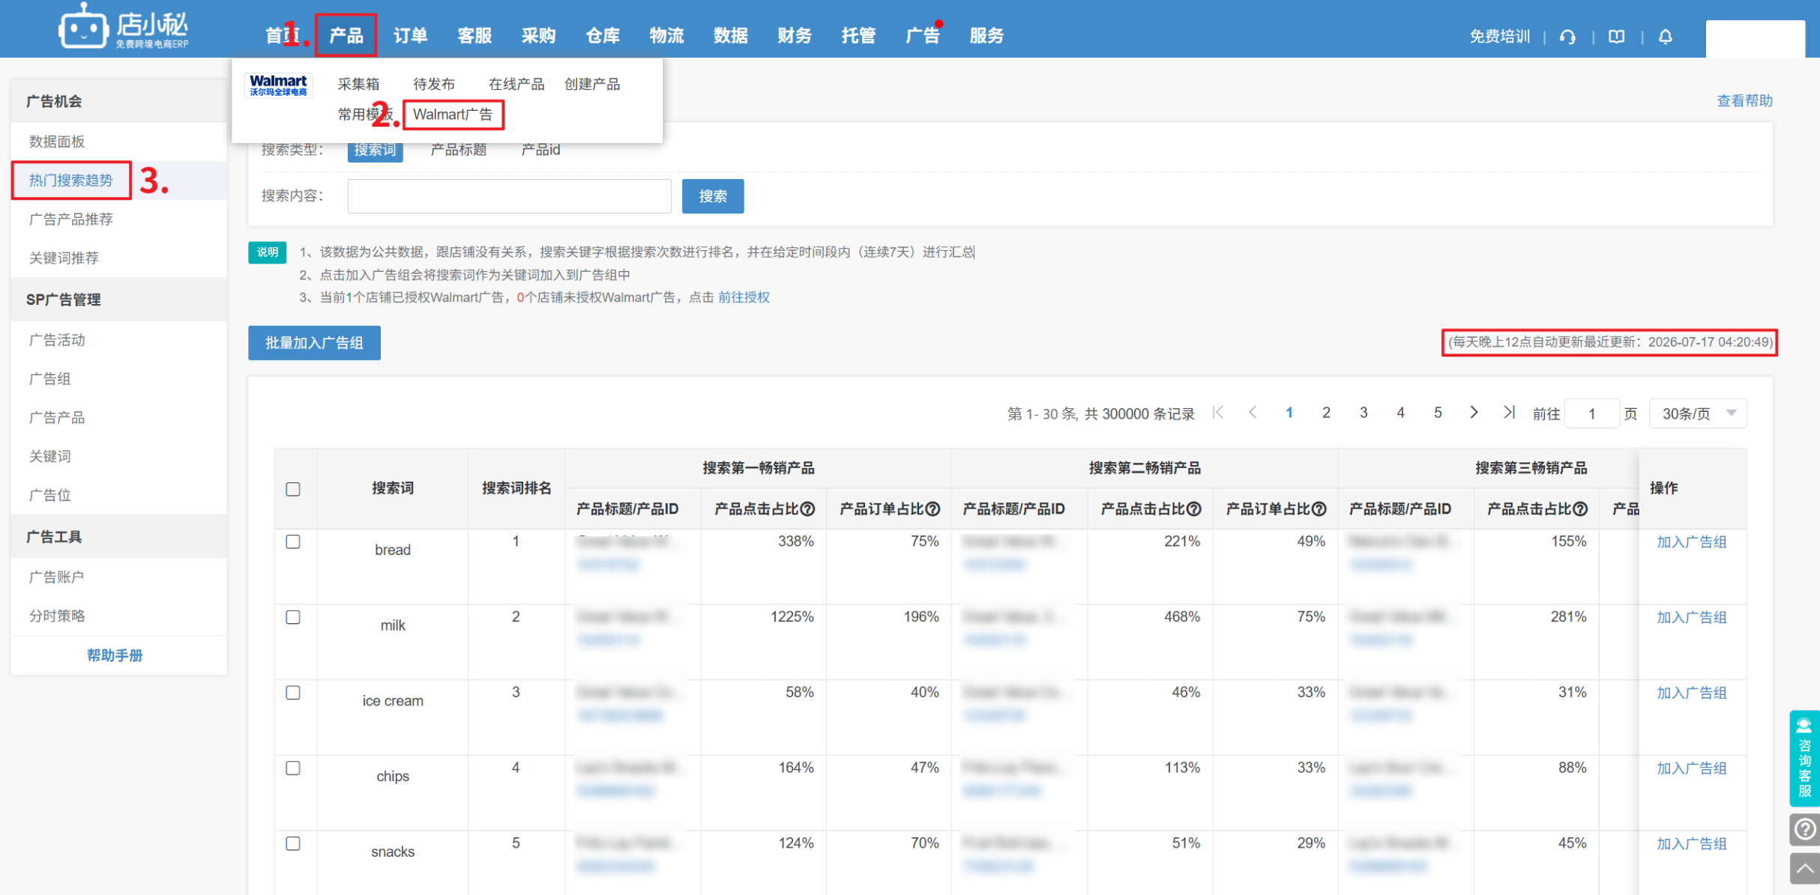Open 关键词推荐 in the sidebar

(x=64, y=258)
